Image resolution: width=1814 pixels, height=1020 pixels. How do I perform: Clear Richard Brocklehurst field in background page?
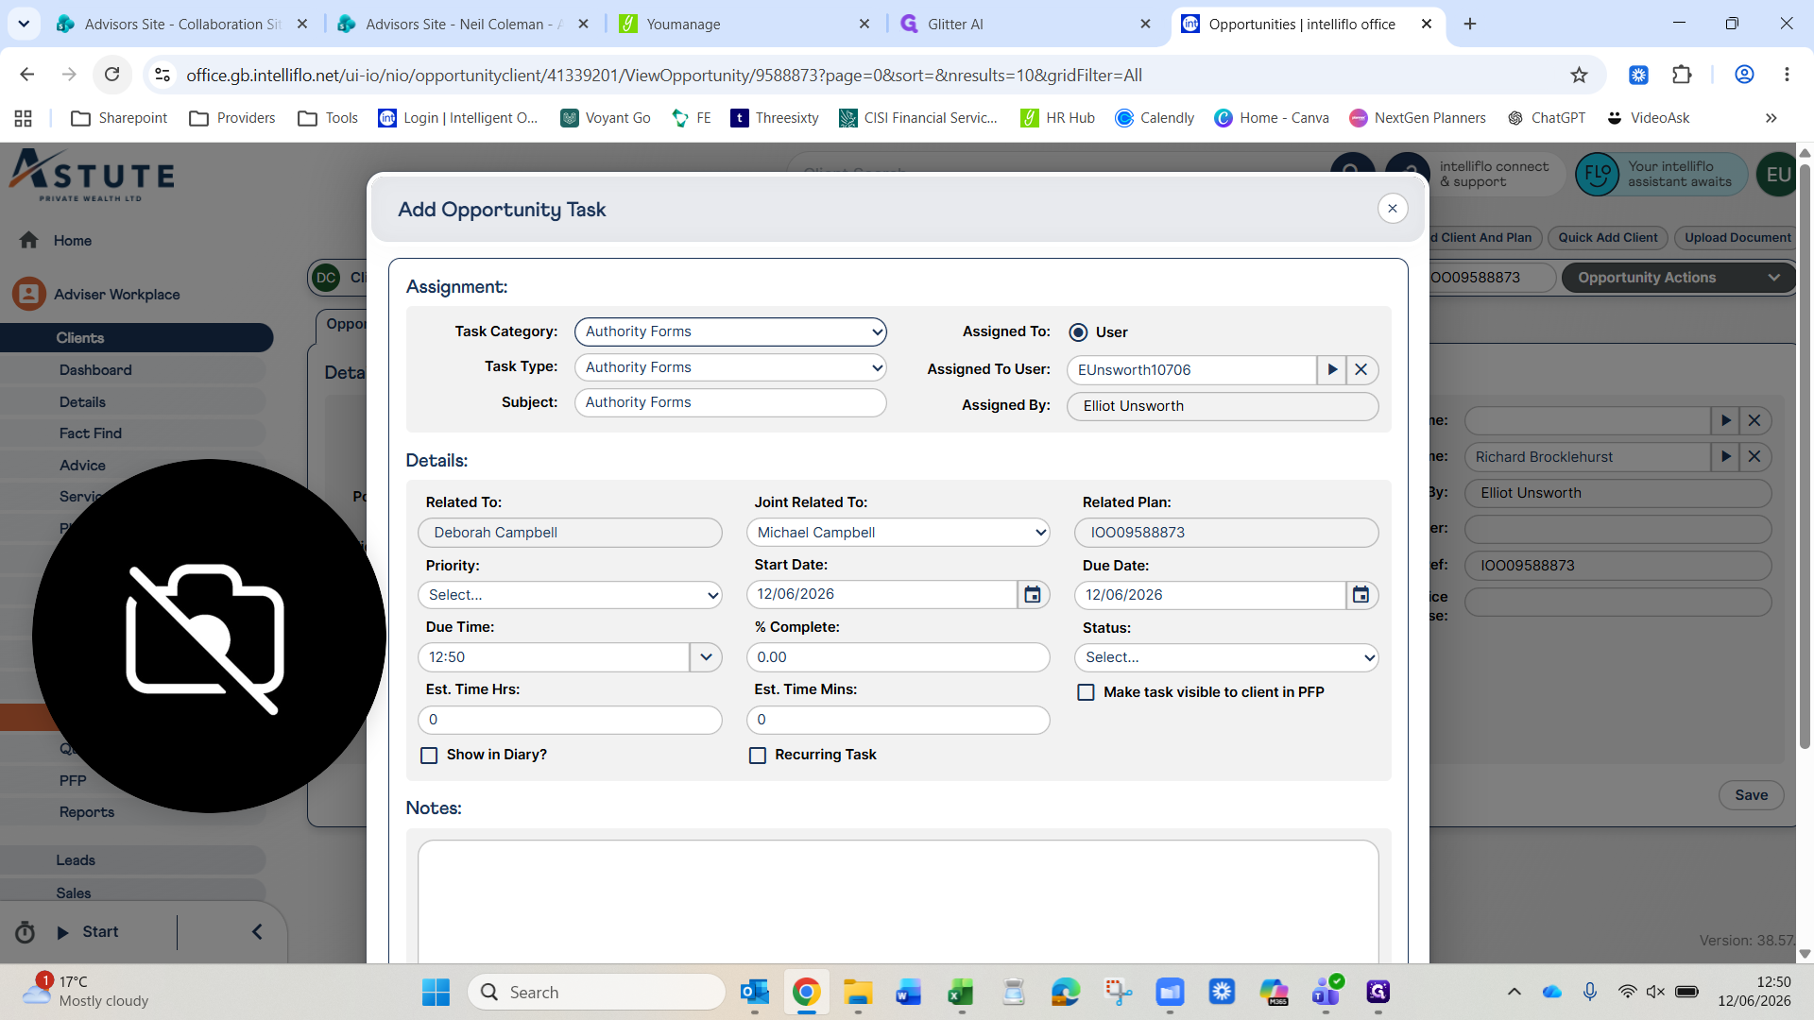point(1754,457)
